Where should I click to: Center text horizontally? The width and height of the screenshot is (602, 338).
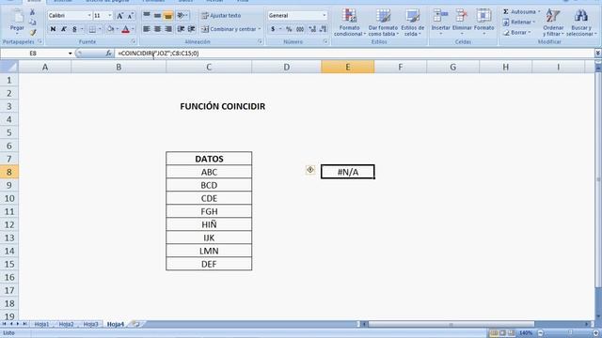(x=157, y=29)
